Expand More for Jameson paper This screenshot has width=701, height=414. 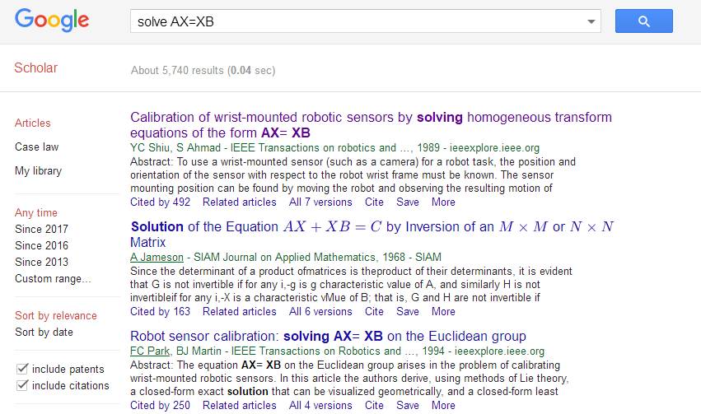pos(443,311)
